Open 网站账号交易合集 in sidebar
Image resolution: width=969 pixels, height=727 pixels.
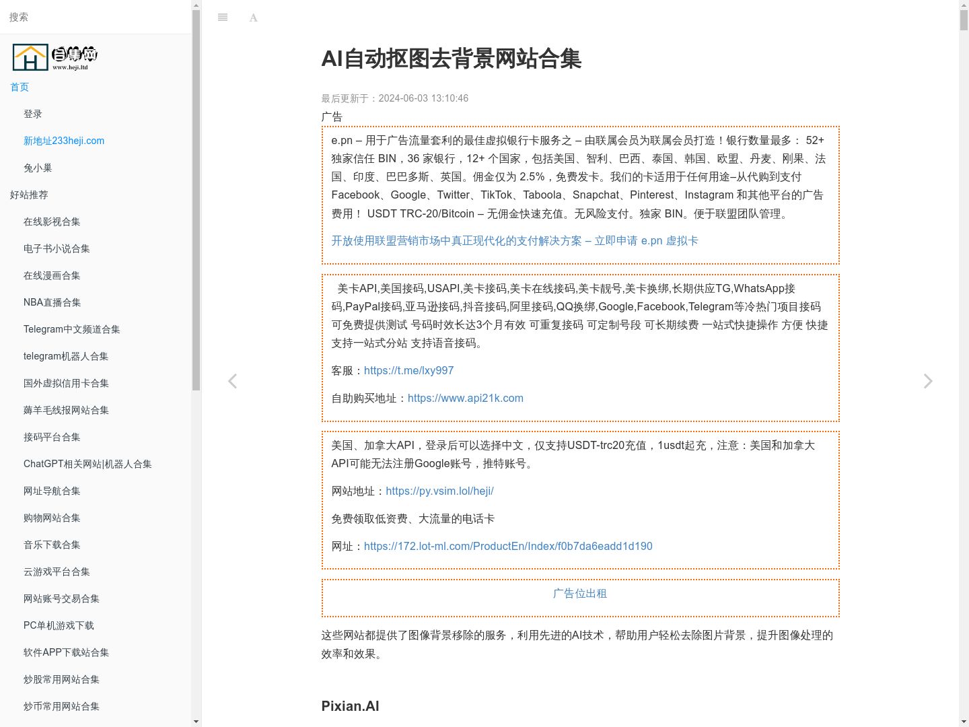(61, 598)
